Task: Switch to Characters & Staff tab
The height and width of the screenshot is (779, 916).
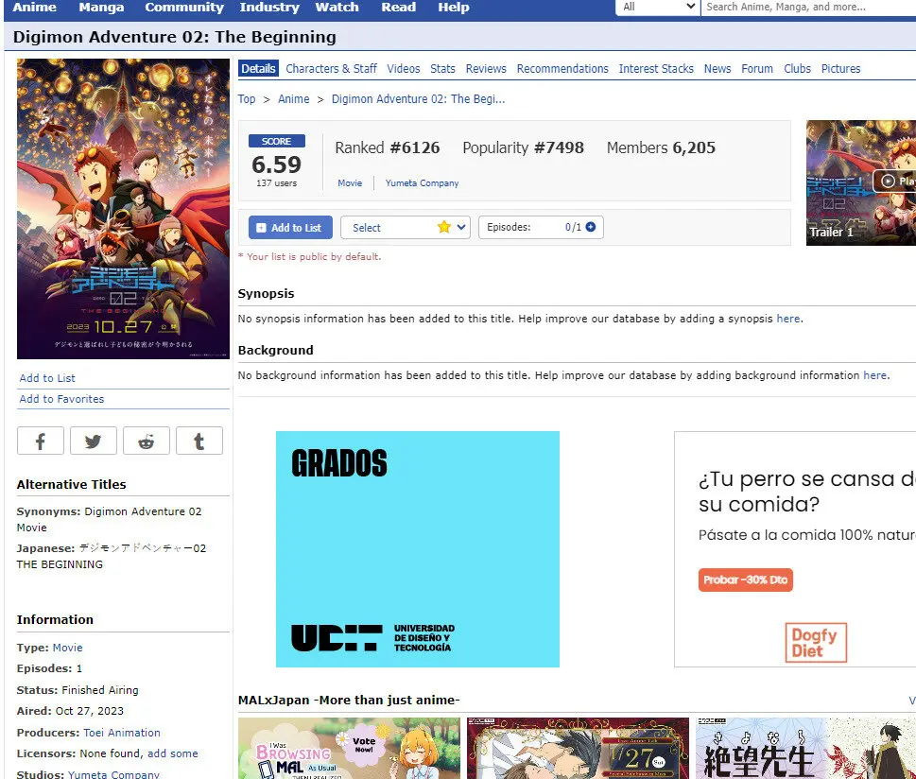Action: (x=331, y=68)
